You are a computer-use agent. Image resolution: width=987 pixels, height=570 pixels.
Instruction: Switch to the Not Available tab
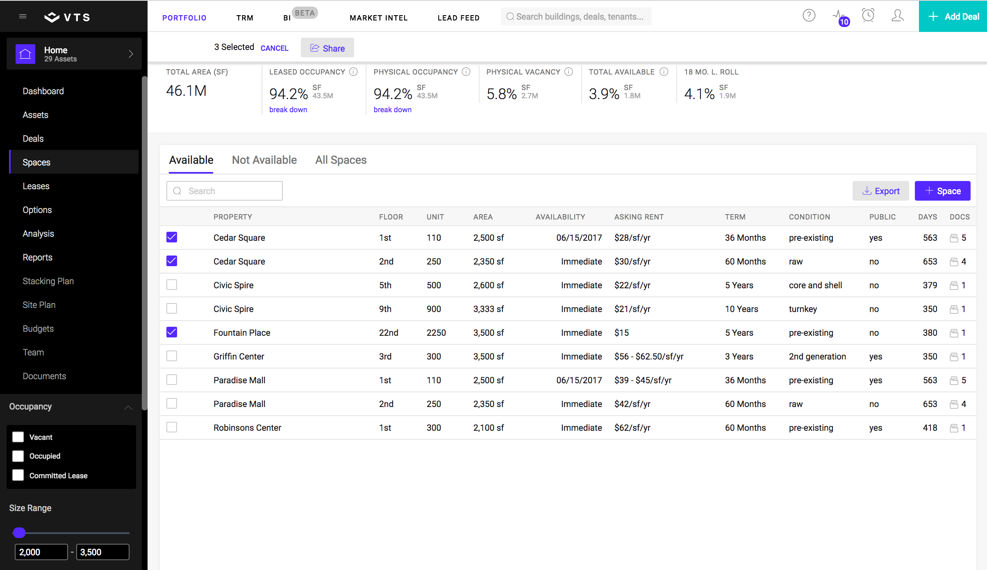coord(264,160)
